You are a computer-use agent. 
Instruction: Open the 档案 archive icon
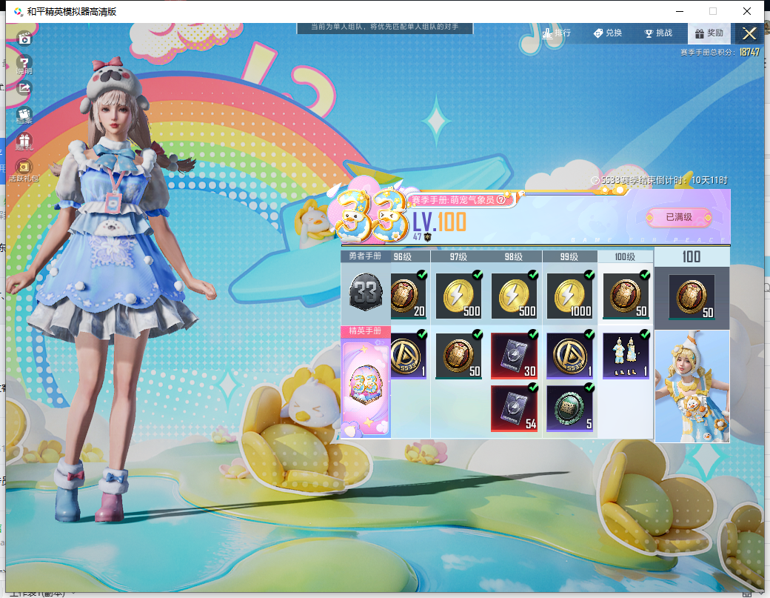coord(24,116)
